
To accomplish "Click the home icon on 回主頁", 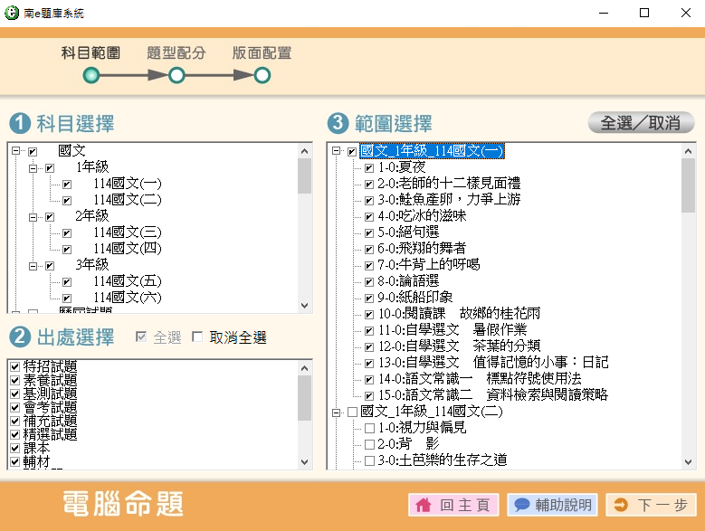I will tap(423, 505).
